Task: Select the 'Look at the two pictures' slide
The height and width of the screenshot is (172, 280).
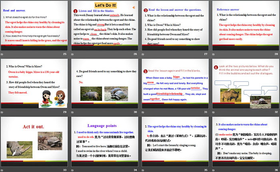Action: pyautogui.click(x=246, y=84)
